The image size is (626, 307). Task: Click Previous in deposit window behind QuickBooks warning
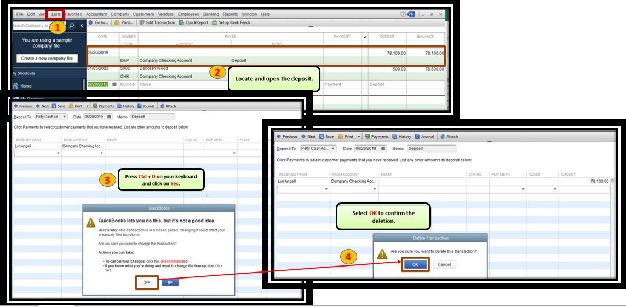23,107
